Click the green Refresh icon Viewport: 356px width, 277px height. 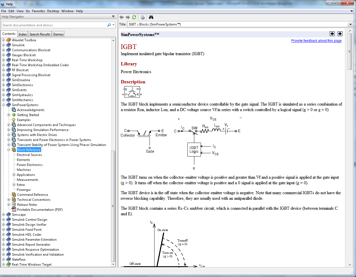click(134, 17)
